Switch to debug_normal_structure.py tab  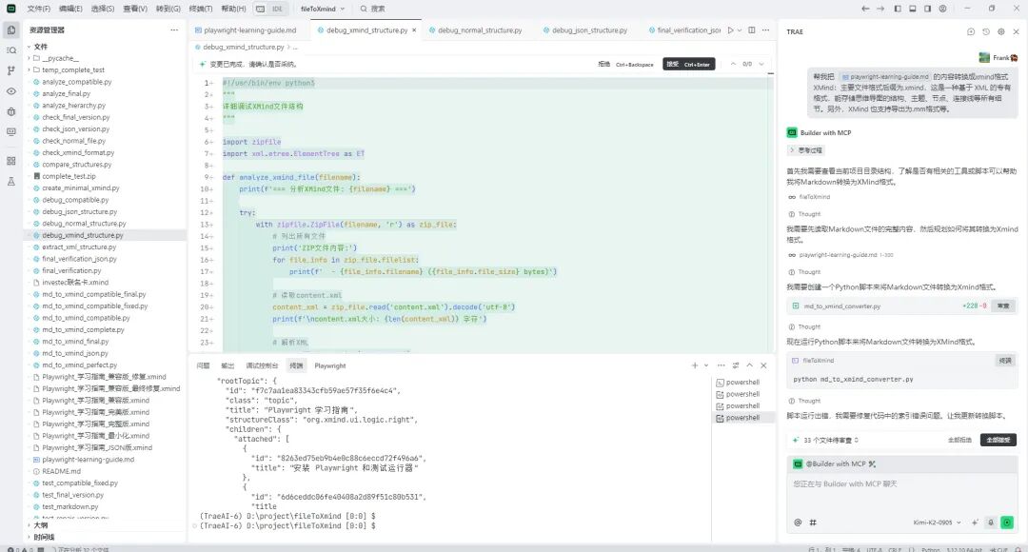[x=479, y=30]
